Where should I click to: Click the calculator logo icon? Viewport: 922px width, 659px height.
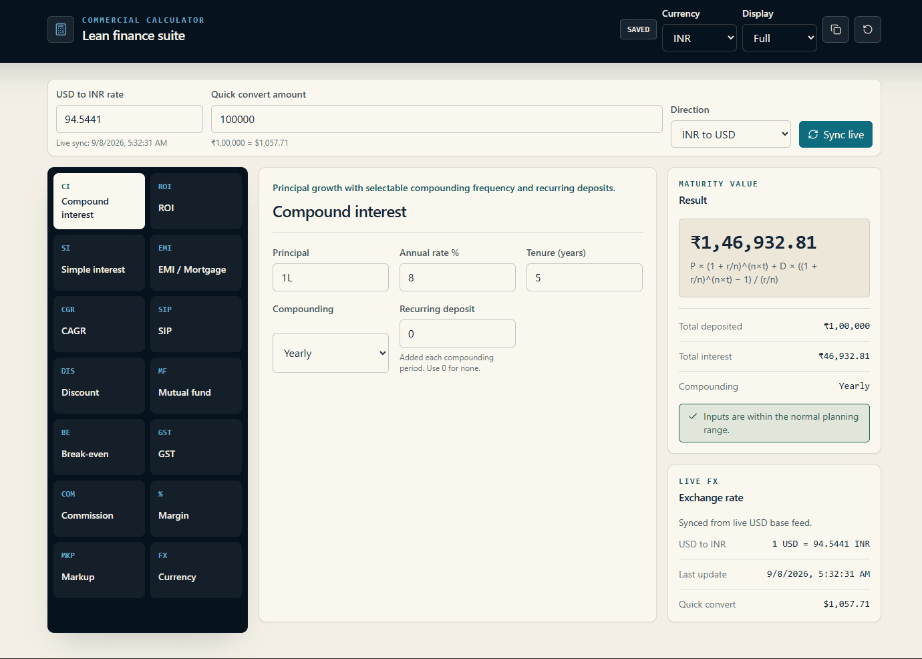[x=61, y=29]
